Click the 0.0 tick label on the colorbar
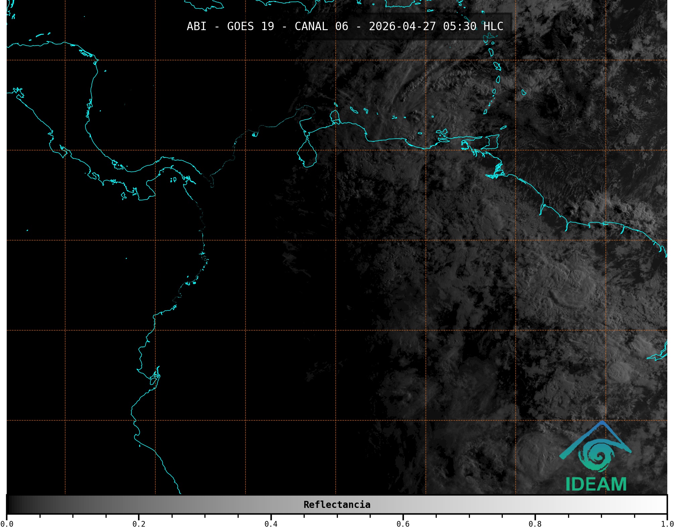This screenshot has height=528, width=674. click(7, 524)
